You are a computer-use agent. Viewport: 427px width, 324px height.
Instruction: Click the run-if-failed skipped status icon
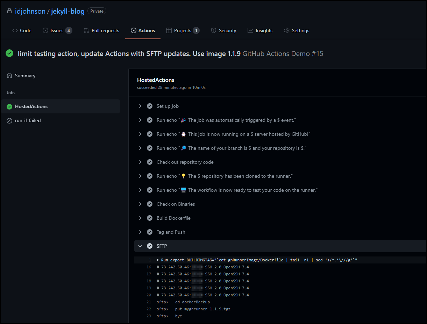pyautogui.click(x=9, y=120)
